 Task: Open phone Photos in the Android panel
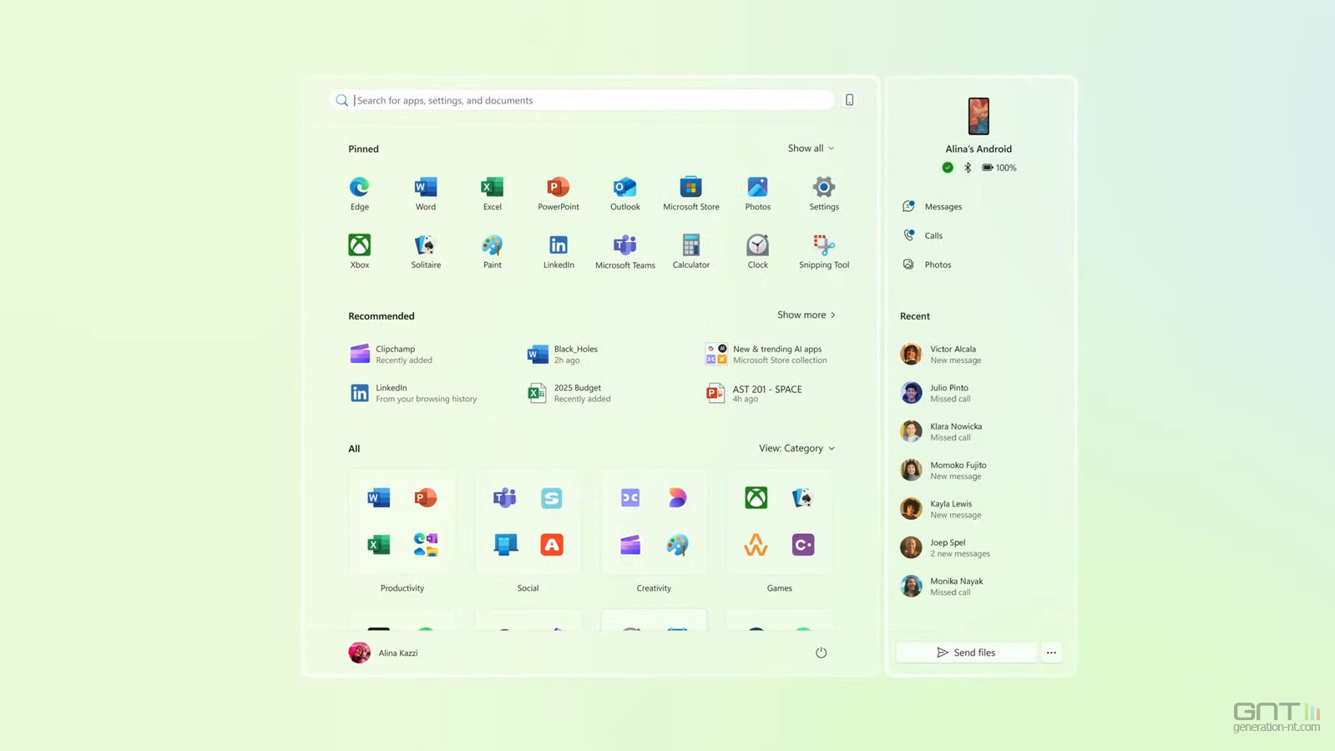[x=927, y=265]
